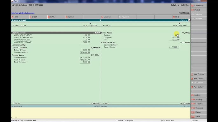Click F12 Range button

199,112
